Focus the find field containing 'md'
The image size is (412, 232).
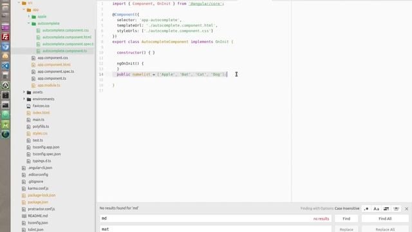(216, 218)
